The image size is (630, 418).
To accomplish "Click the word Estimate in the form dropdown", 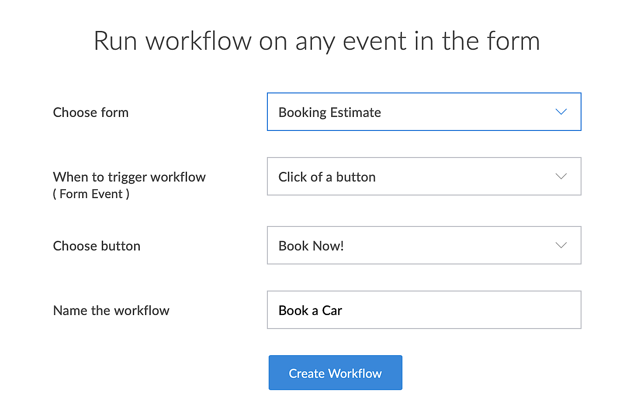I will click(x=356, y=113).
